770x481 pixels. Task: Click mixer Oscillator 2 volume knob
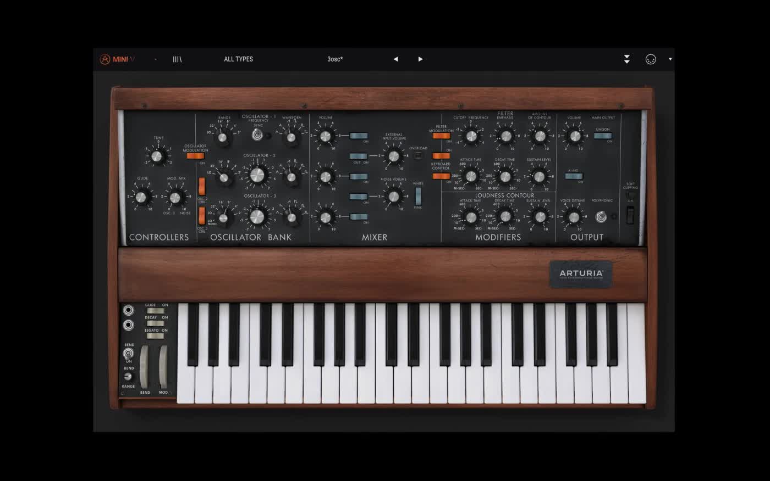pyautogui.click(x=326, y=176)
